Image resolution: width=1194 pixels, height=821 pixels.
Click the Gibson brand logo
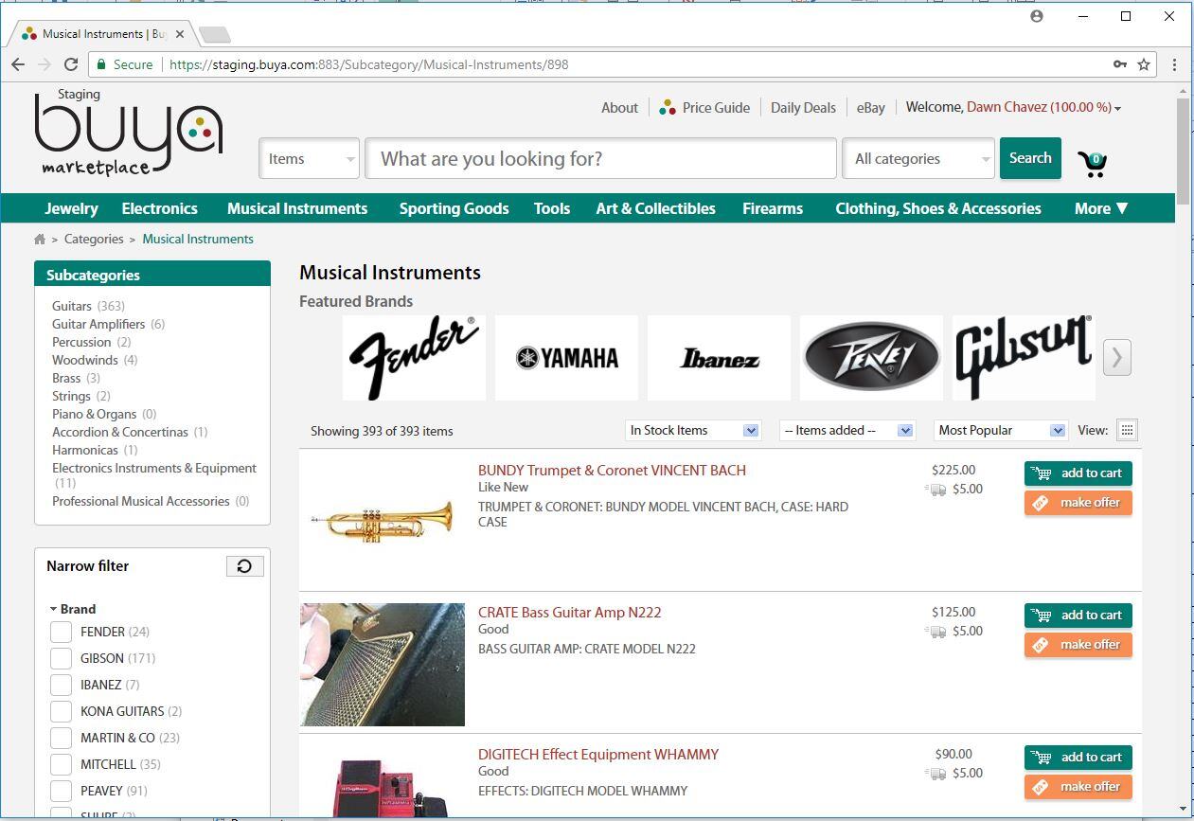coord(1024,358)
